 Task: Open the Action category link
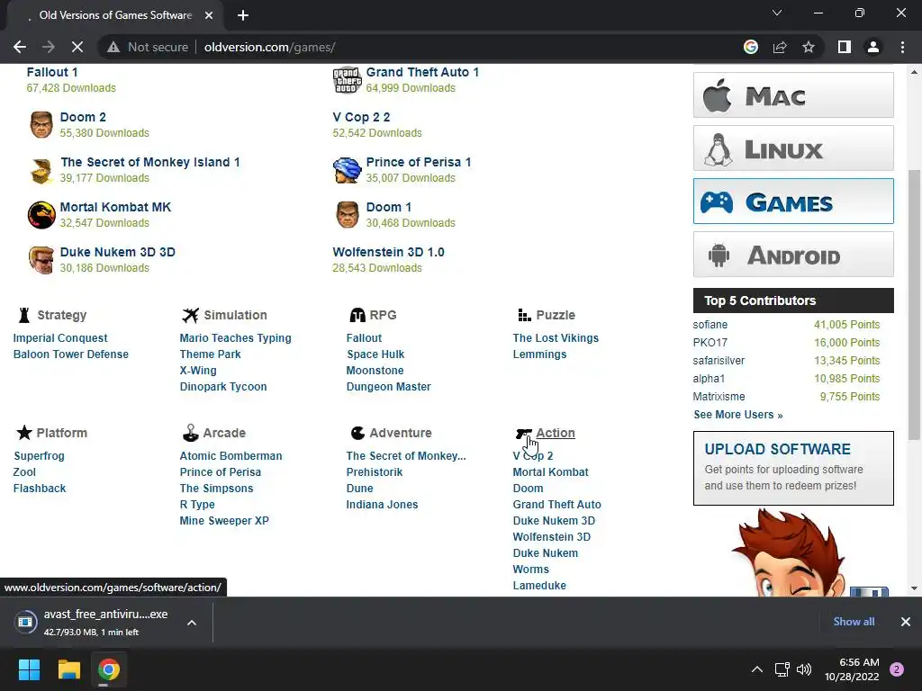[x=555, y=433]
